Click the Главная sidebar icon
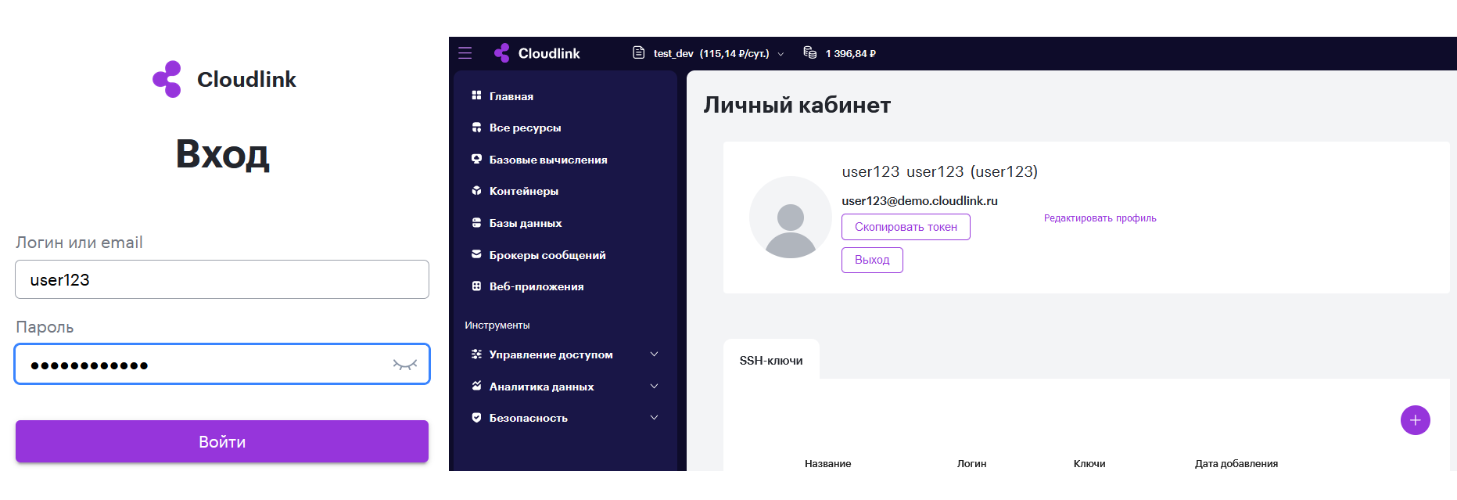1457x500 pixels. 476,95
